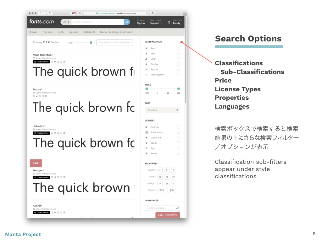Select the light Weight property button
Viewport: 322px width, 241px height.
click(160, 170)
